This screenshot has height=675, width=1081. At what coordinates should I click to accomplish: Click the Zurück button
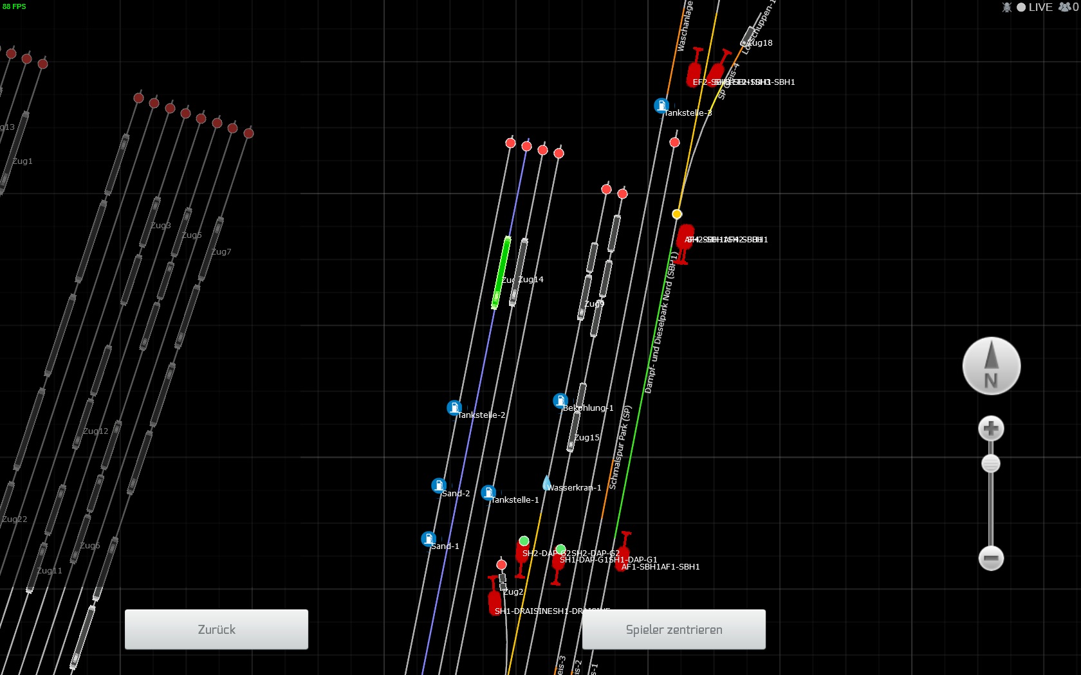(216, 629)
